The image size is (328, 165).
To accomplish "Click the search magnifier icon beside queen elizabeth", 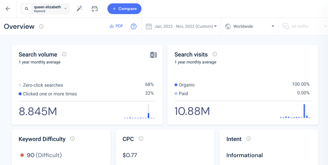I will (x=27, y=9).
